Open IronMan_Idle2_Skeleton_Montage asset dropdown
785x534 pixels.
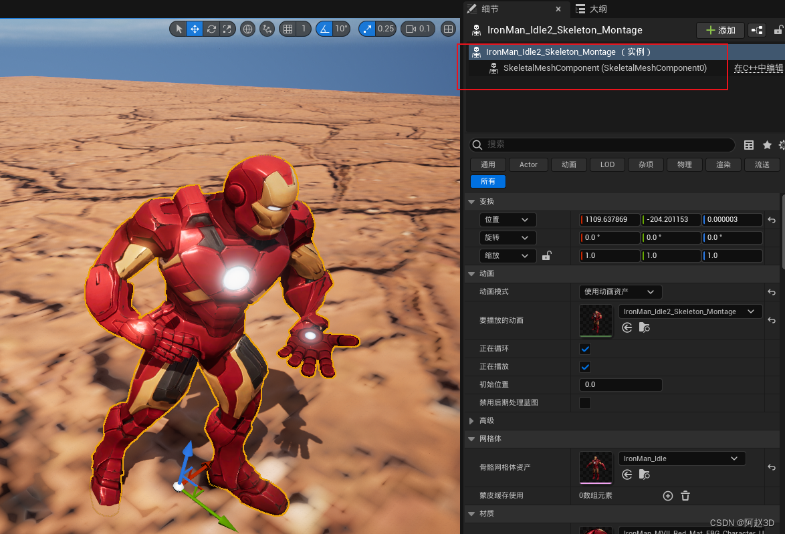point(690,312)
